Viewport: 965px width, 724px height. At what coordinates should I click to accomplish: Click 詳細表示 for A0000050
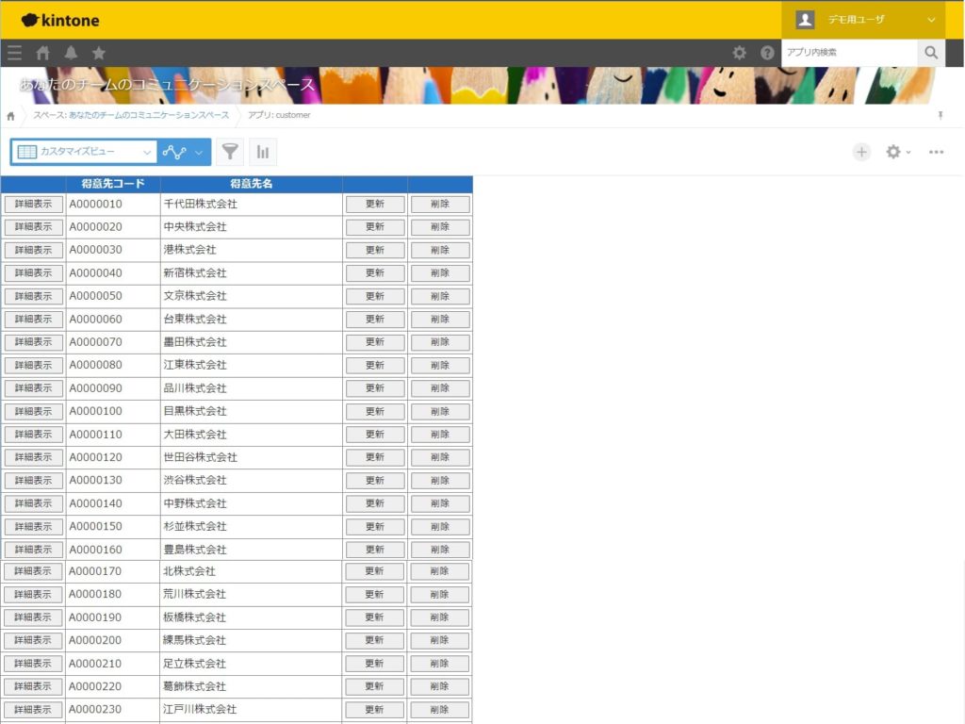[x=33, y=296]
